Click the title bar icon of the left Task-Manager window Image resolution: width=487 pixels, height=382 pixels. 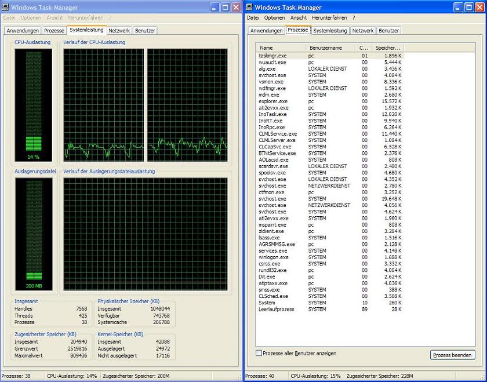(5, 7)
